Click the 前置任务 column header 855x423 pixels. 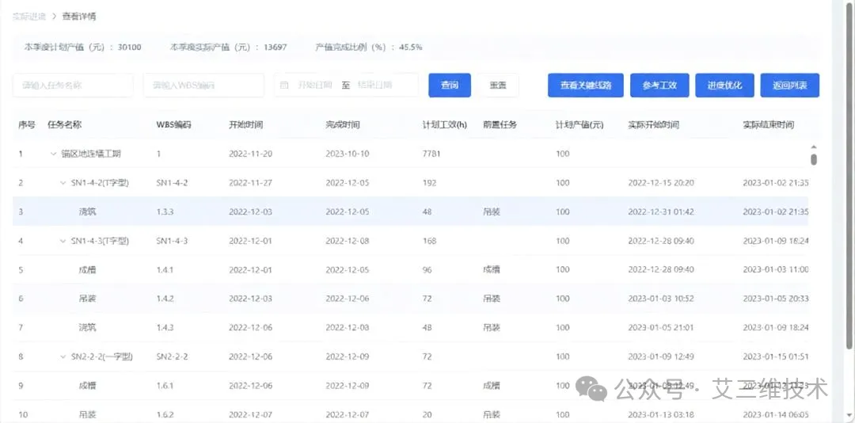tap(500, 125)
